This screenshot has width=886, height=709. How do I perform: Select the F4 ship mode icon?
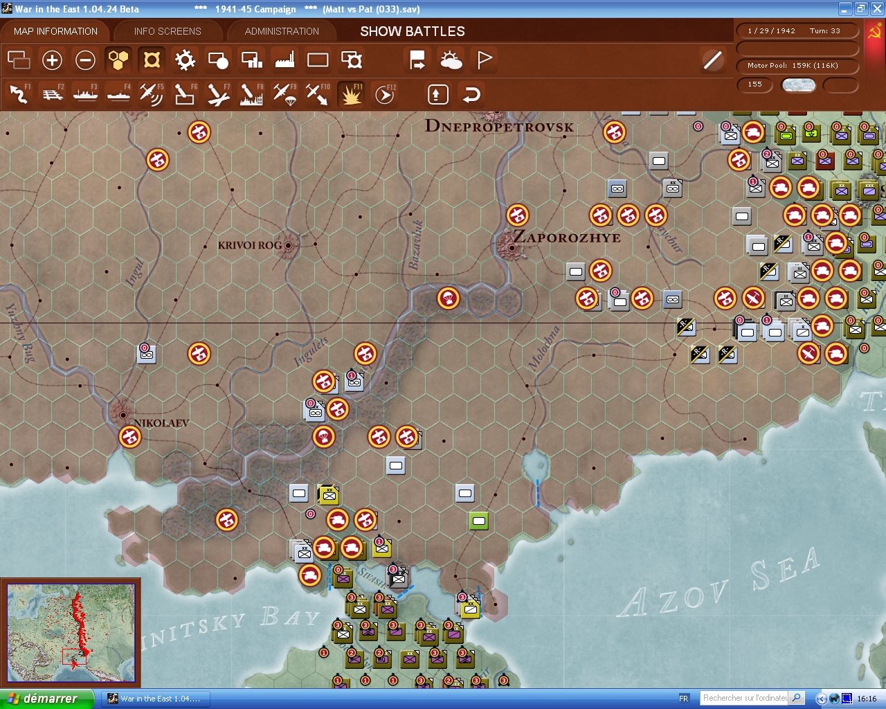pyautogui.click(x=119, y=94)
